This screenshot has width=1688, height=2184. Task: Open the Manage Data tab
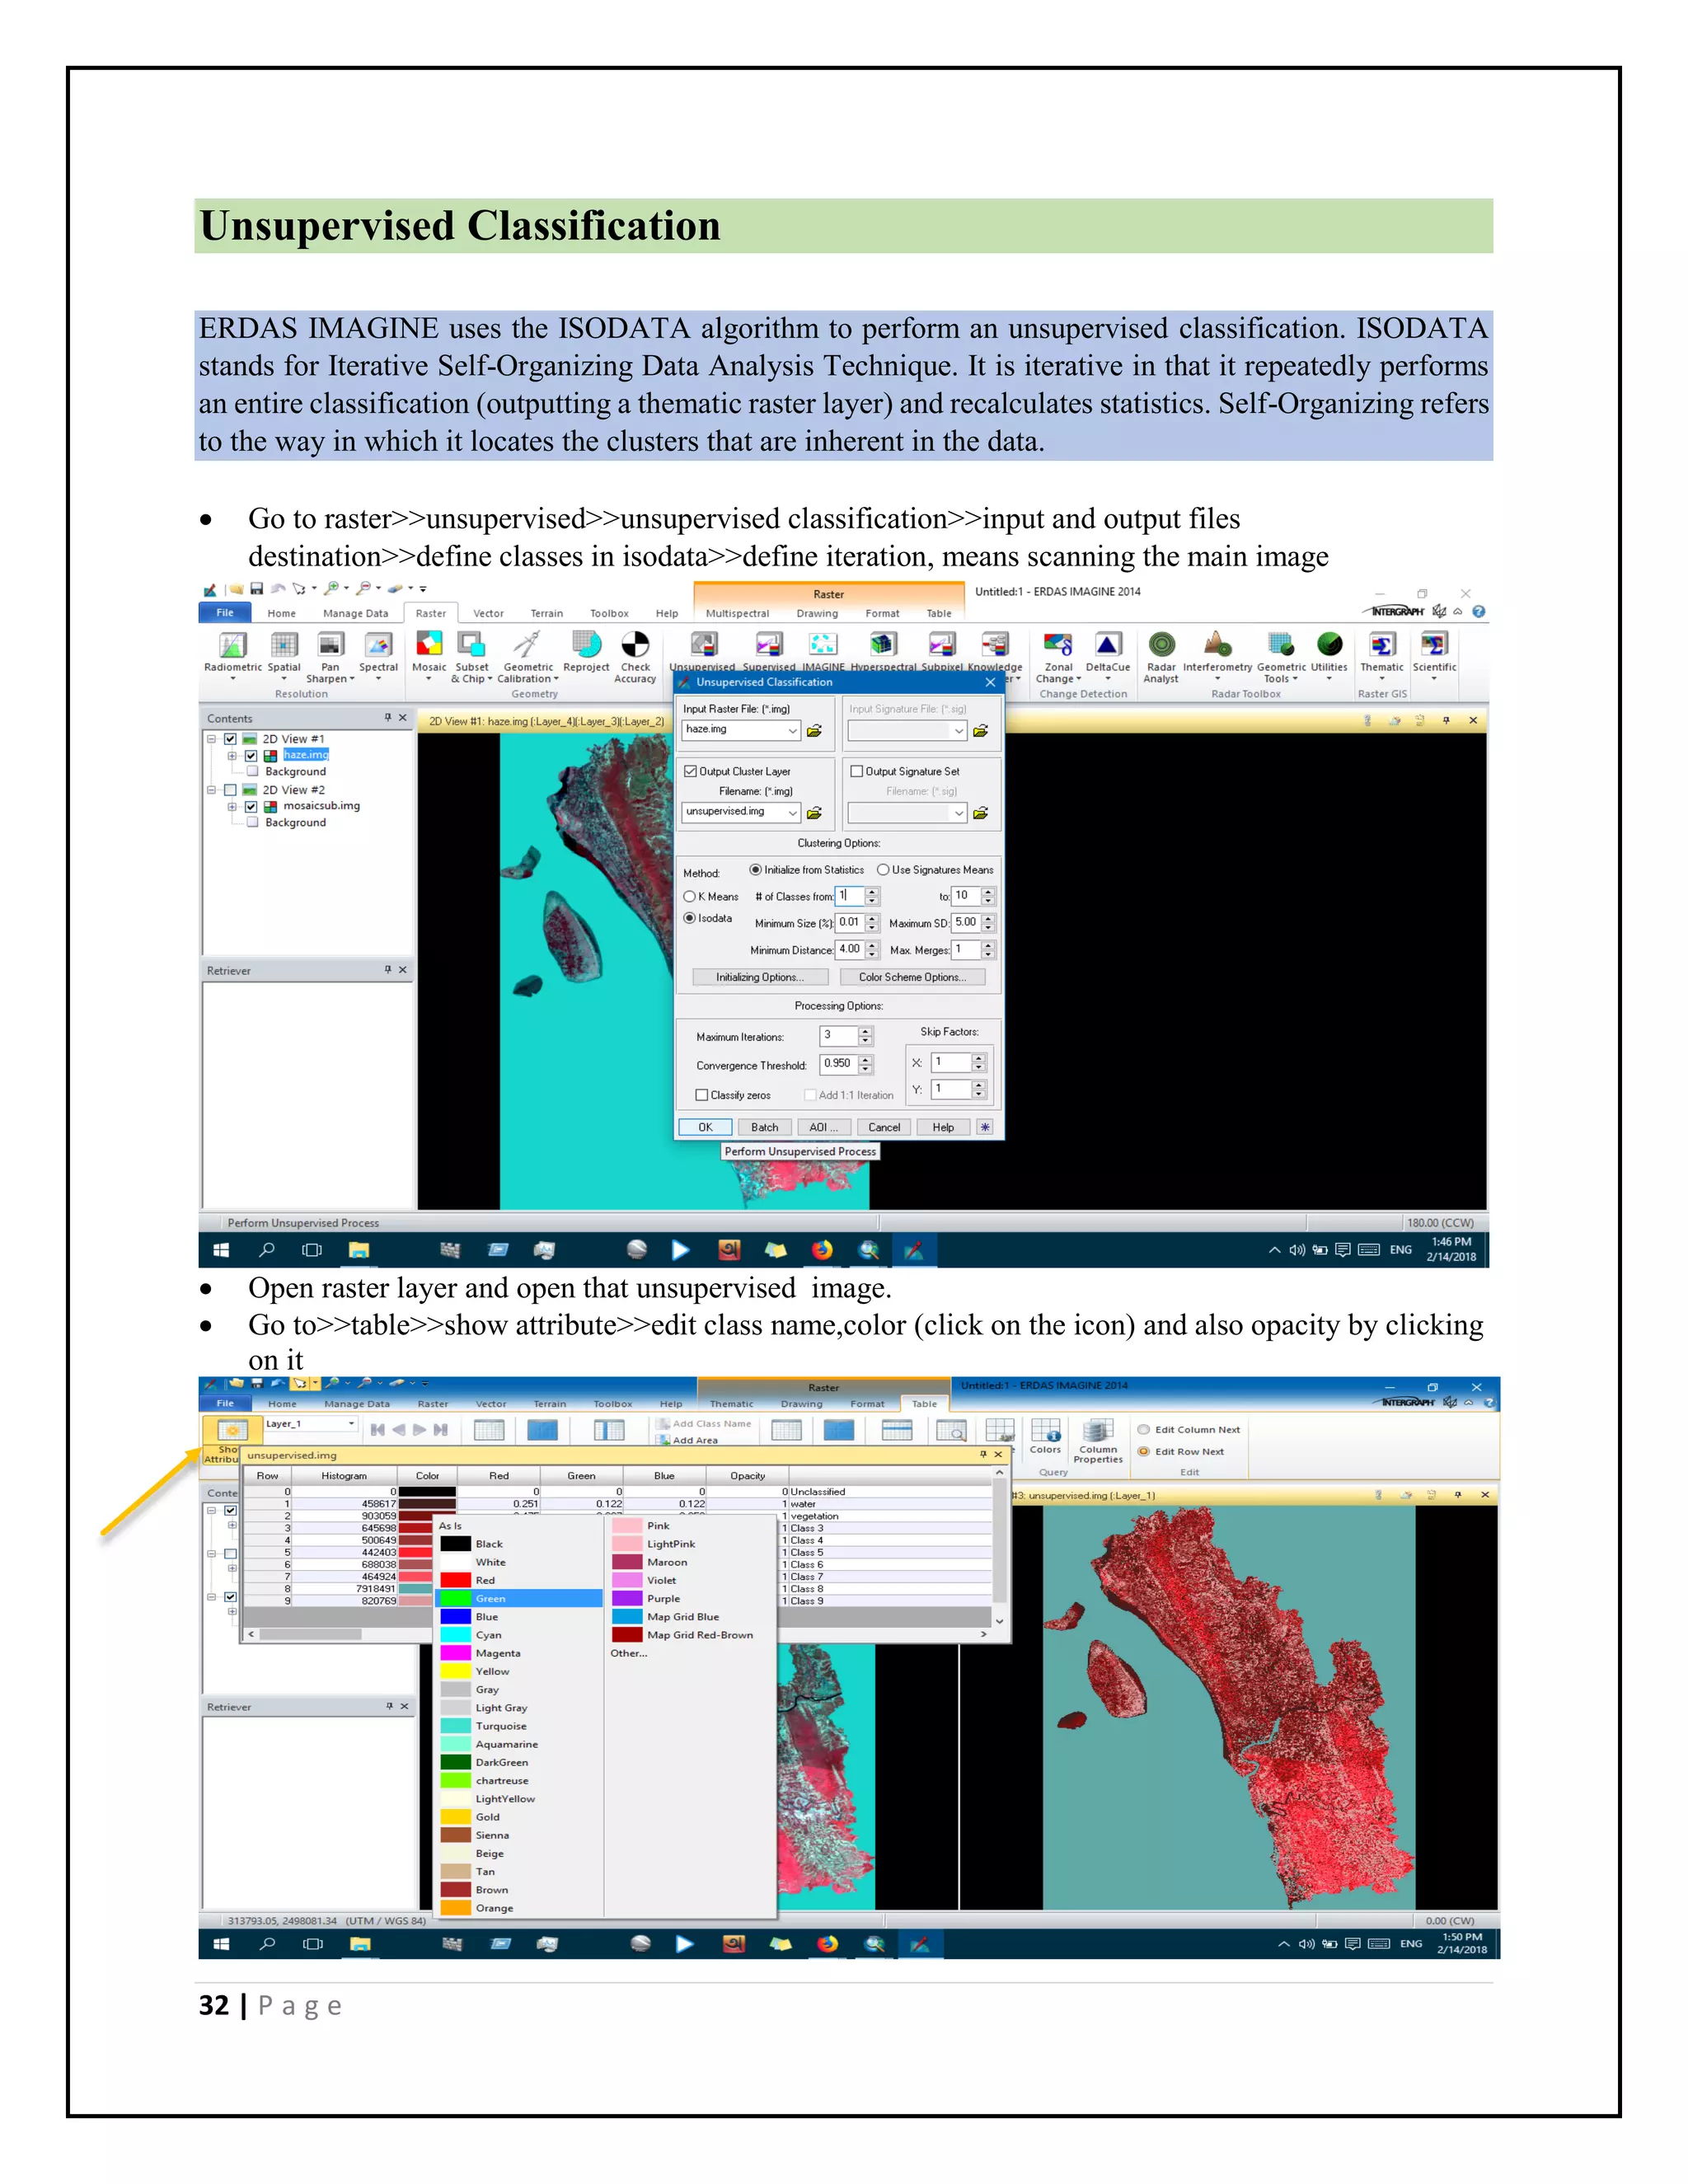pos(355,613)
